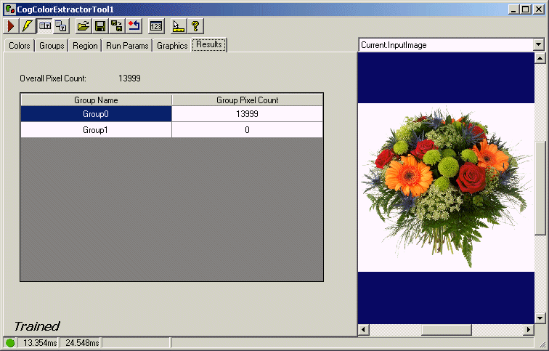Click the floppy disk save icon

point(100,26)
